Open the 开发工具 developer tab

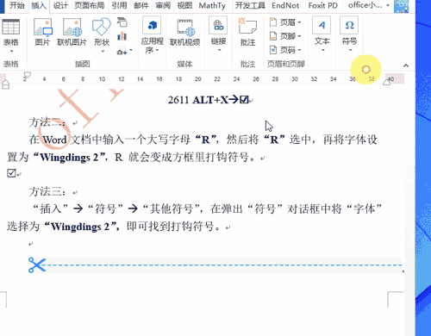250,5
